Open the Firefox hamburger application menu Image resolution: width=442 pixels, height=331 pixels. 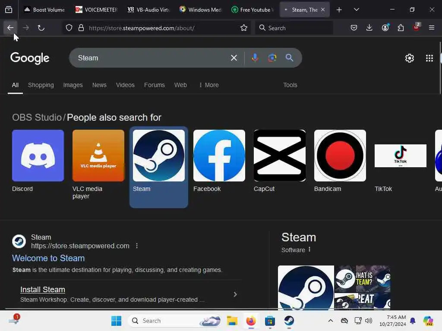pos(432,28)
